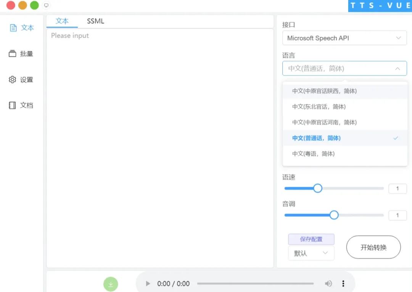The image size is (412, 292).
Task: Focus the Please input text area
Action: click(160, 148)
